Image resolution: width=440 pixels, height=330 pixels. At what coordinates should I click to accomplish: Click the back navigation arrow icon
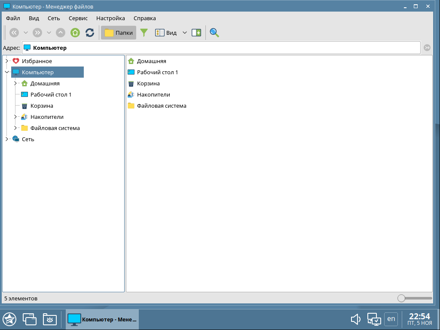[x=14, y=33]
